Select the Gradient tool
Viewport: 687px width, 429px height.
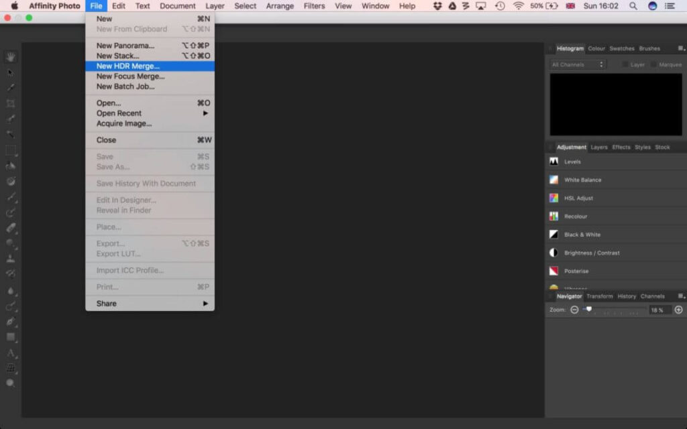(x=11, y=181)
